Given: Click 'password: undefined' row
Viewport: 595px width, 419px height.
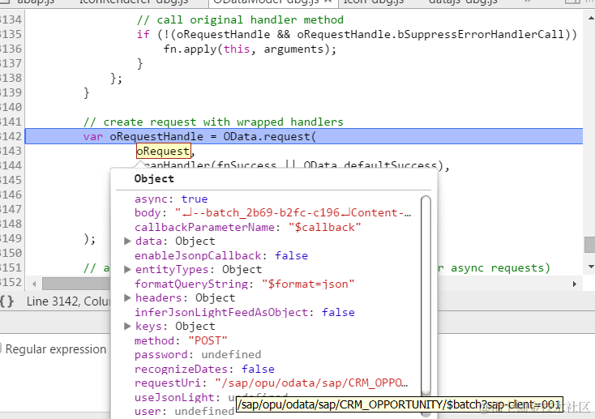Looking at the screenshot, I should tap(198, 354).
